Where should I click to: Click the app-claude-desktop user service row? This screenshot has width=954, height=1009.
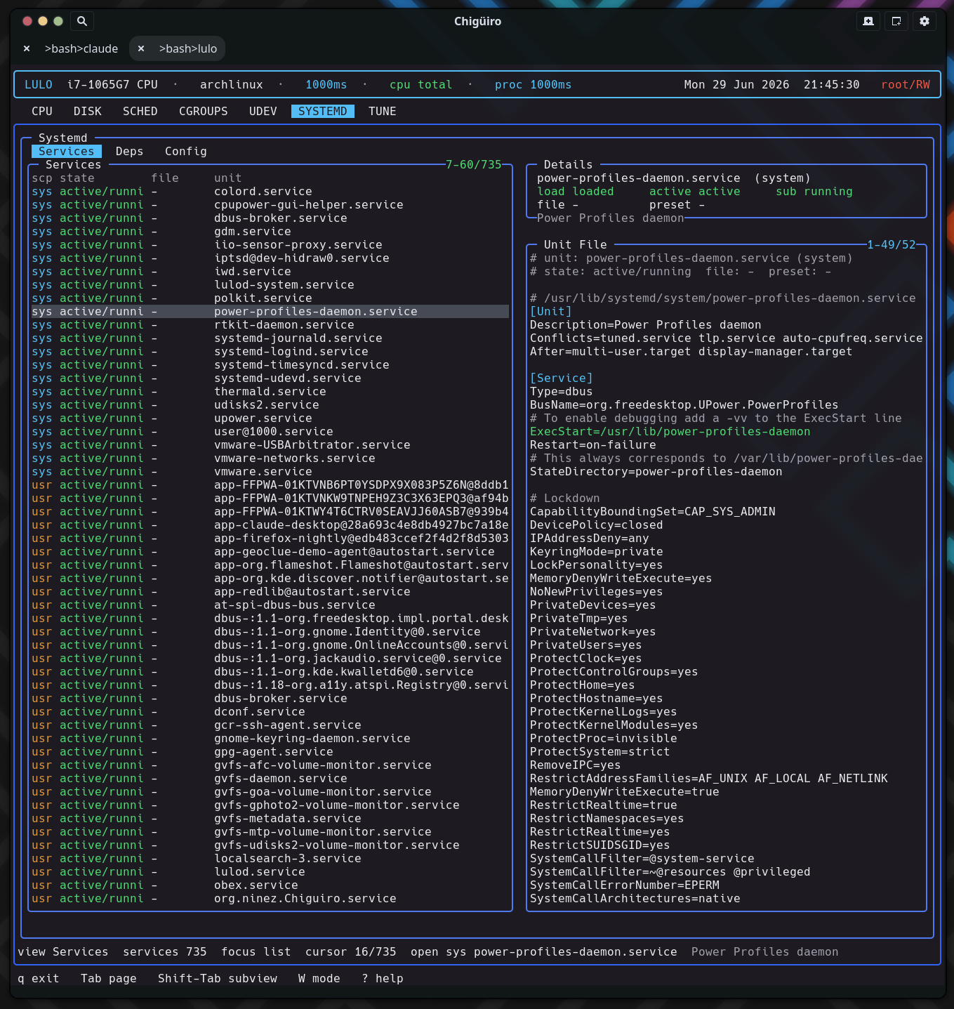pos(270,525)
